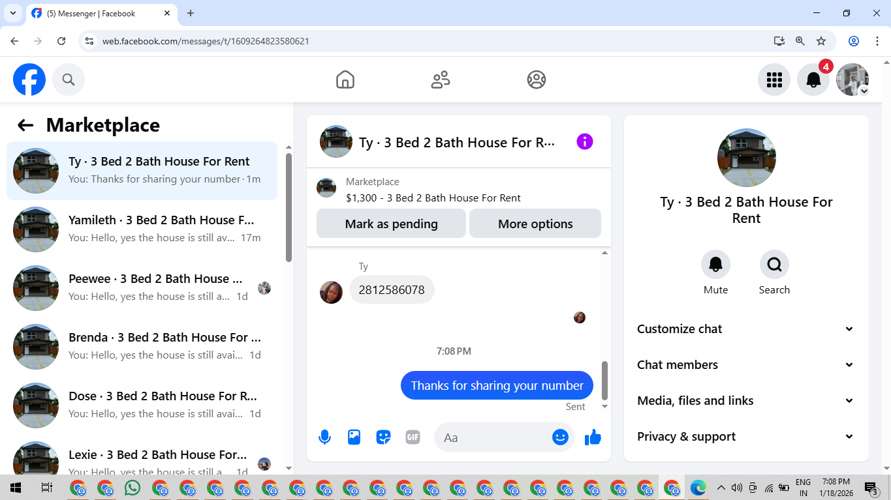Reload the page in browser
This screenshot has width=891, height=500.
(x=61, y=41)
